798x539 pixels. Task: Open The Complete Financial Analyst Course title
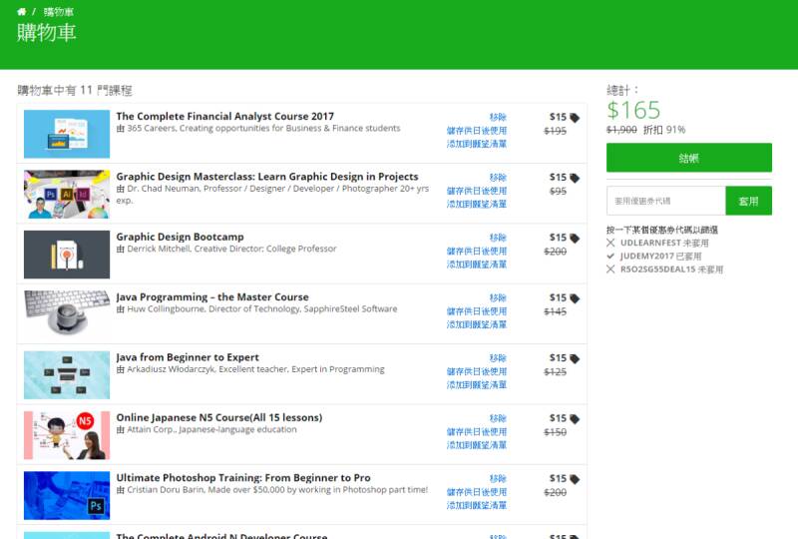(x=225, y=116)
